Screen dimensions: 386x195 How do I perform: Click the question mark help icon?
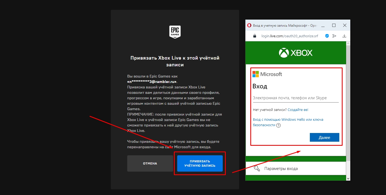(278, 125)
